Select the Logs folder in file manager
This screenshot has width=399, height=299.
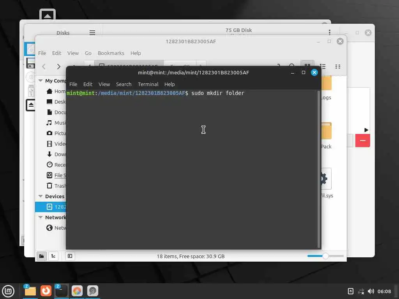click(x=326, y=88)
